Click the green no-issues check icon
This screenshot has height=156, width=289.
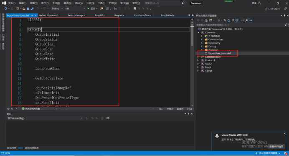[x=23, y=109]
